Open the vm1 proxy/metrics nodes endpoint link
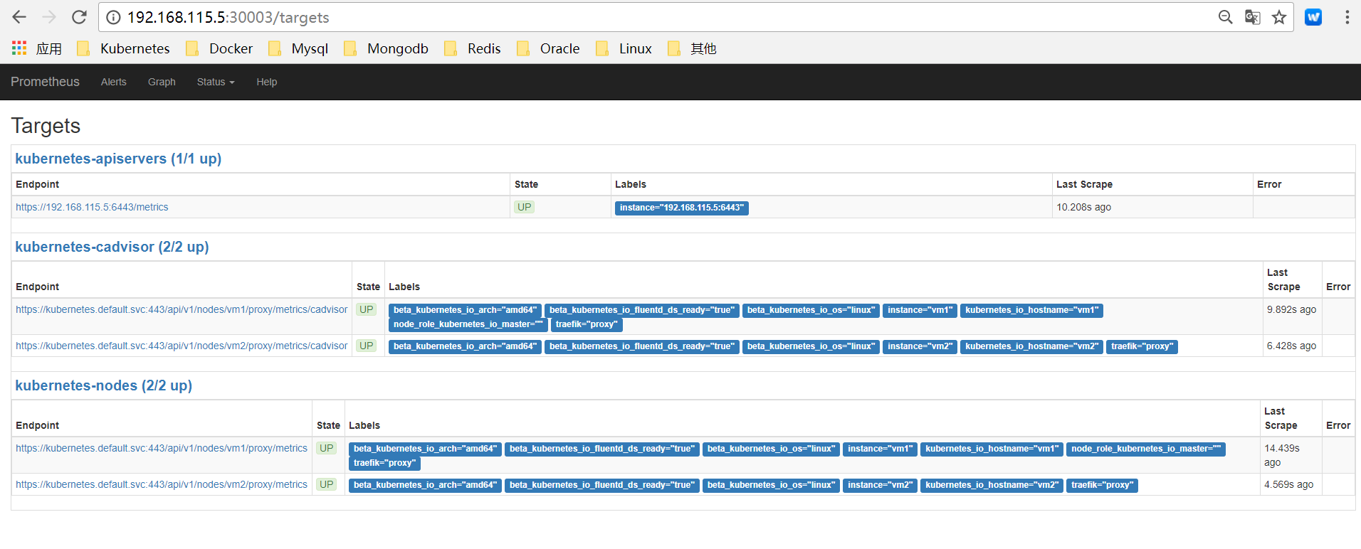 tap(162, 448)
